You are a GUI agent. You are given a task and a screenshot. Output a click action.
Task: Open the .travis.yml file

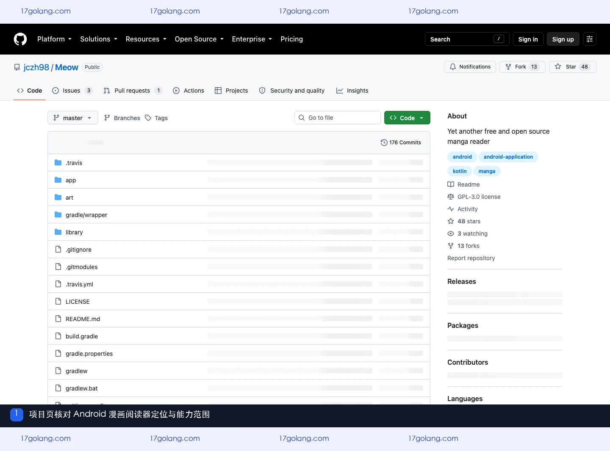79,284
